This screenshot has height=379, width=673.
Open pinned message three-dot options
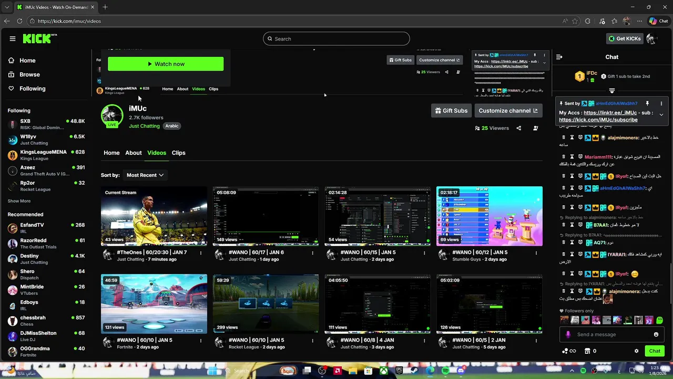(x=661, y=104)
